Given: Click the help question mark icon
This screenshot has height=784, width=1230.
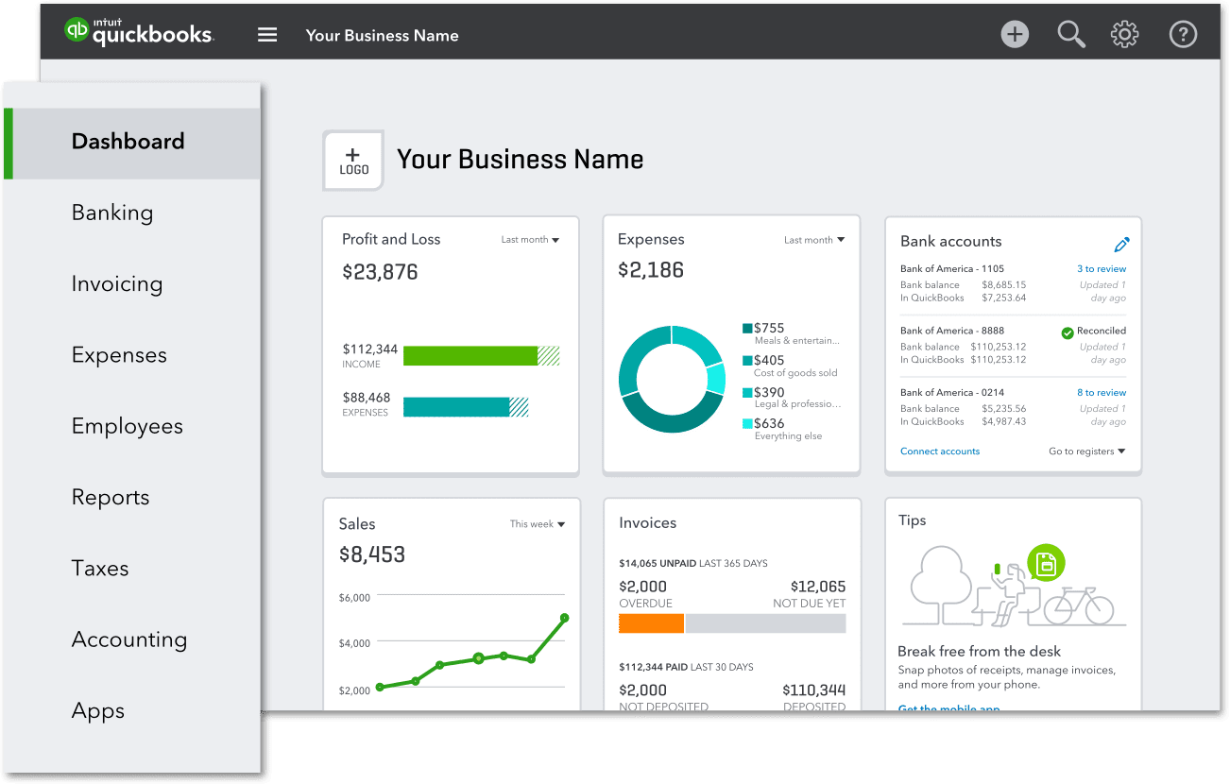Looking at the screenshot, I should pos(1183,35).
